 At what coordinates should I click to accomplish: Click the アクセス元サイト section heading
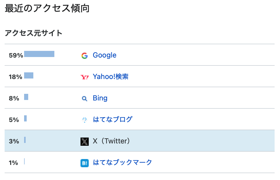click(x=34, y=33)
